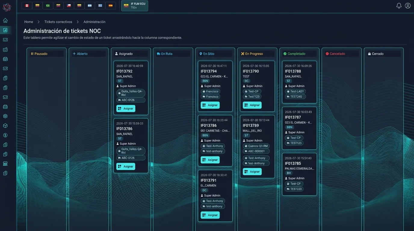Click the EL_CARMEN site on IF013791

tap(209, 186)
